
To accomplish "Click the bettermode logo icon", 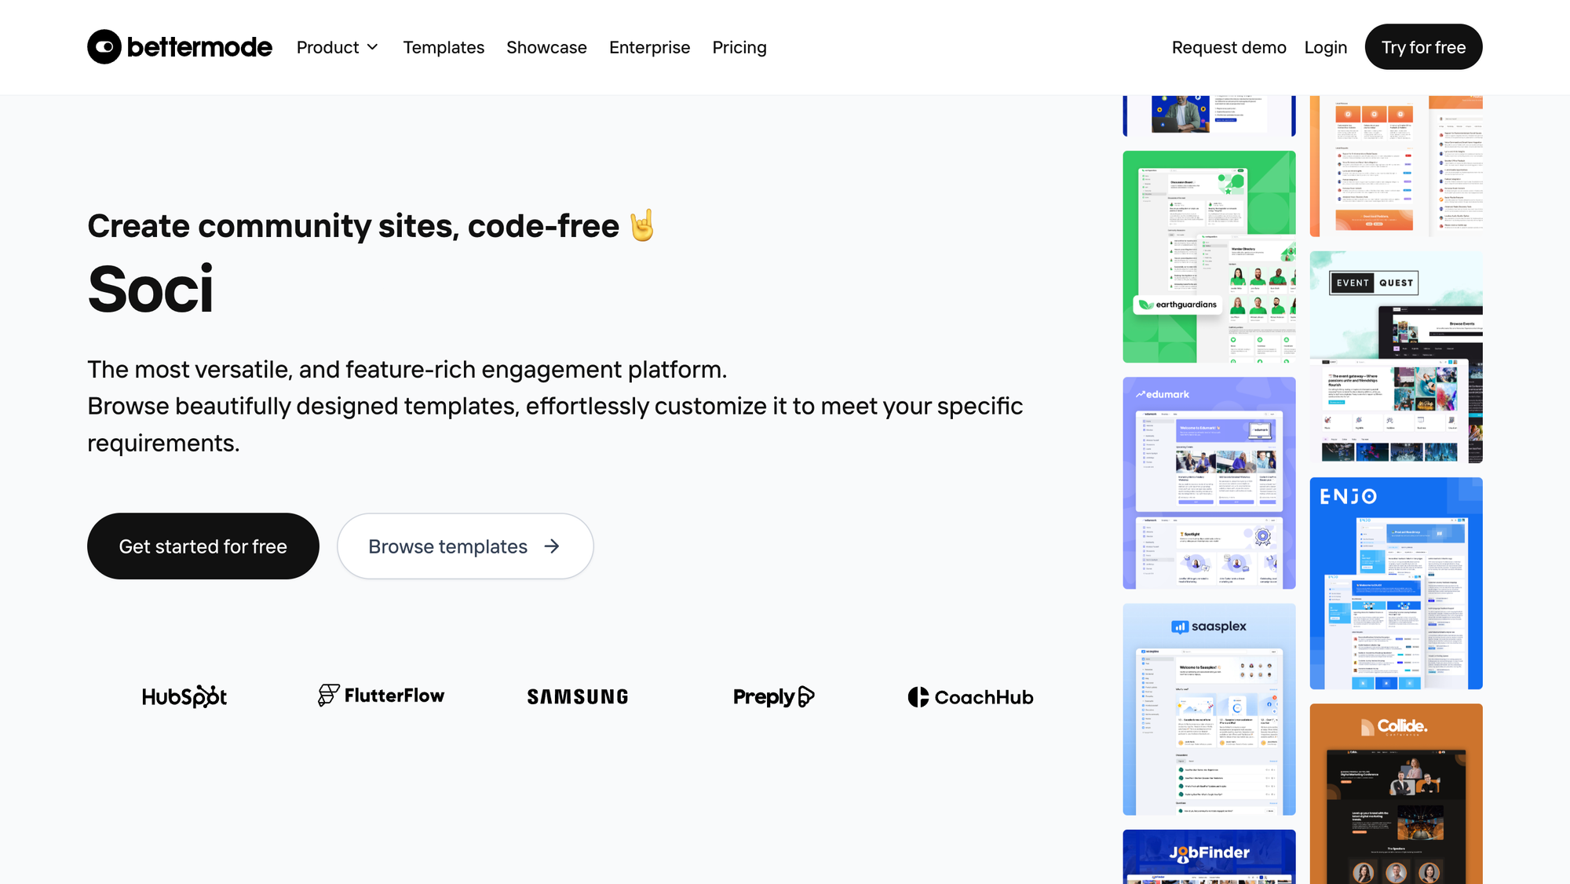I will (104, 47).
